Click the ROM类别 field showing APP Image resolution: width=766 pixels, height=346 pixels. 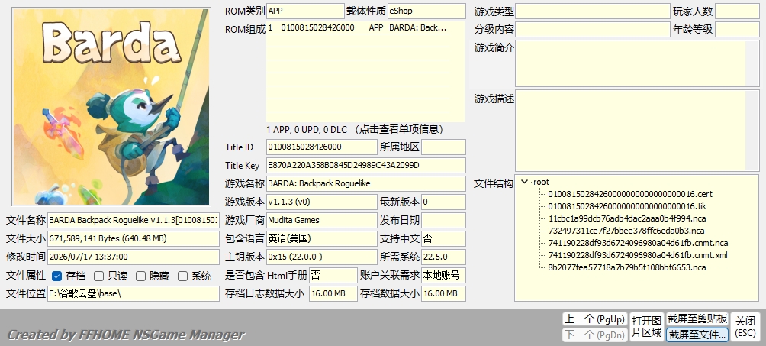click(x=305, y=11)
